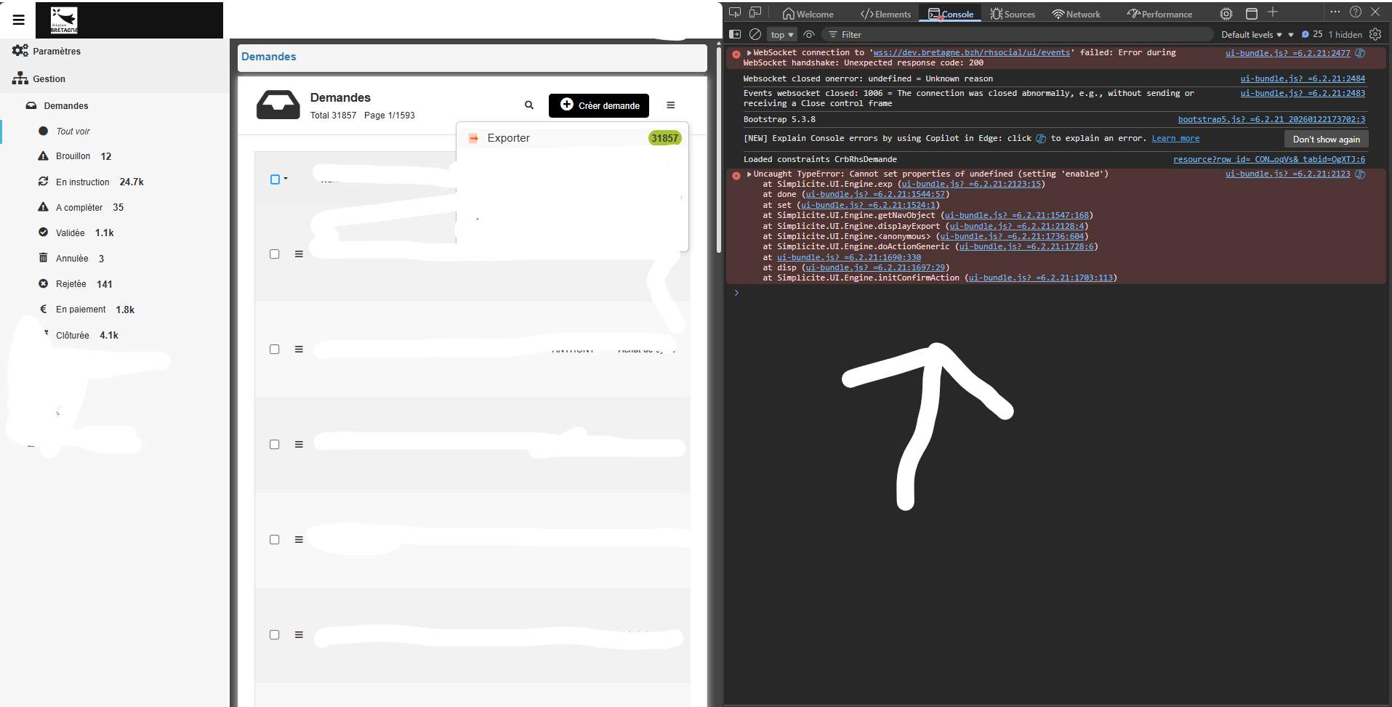Toggle the main navigation hamburger icon
This screenshot has width=1392, height=707.
point(19,20)
